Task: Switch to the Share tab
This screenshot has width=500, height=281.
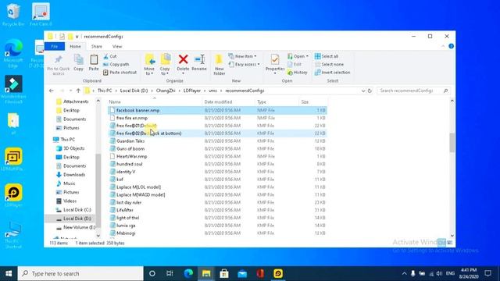Action: click(x=97, y=47)
